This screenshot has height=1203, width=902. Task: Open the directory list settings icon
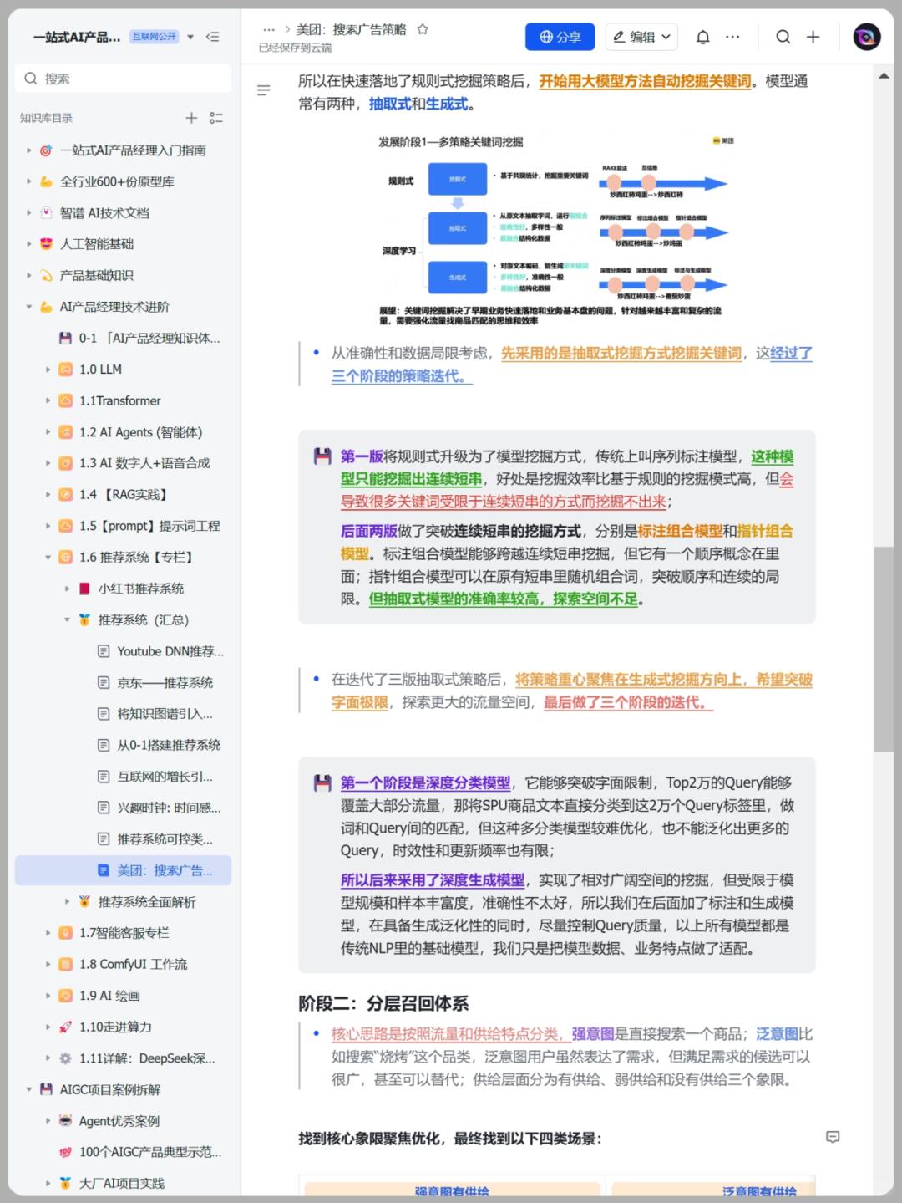coord(216,118)
